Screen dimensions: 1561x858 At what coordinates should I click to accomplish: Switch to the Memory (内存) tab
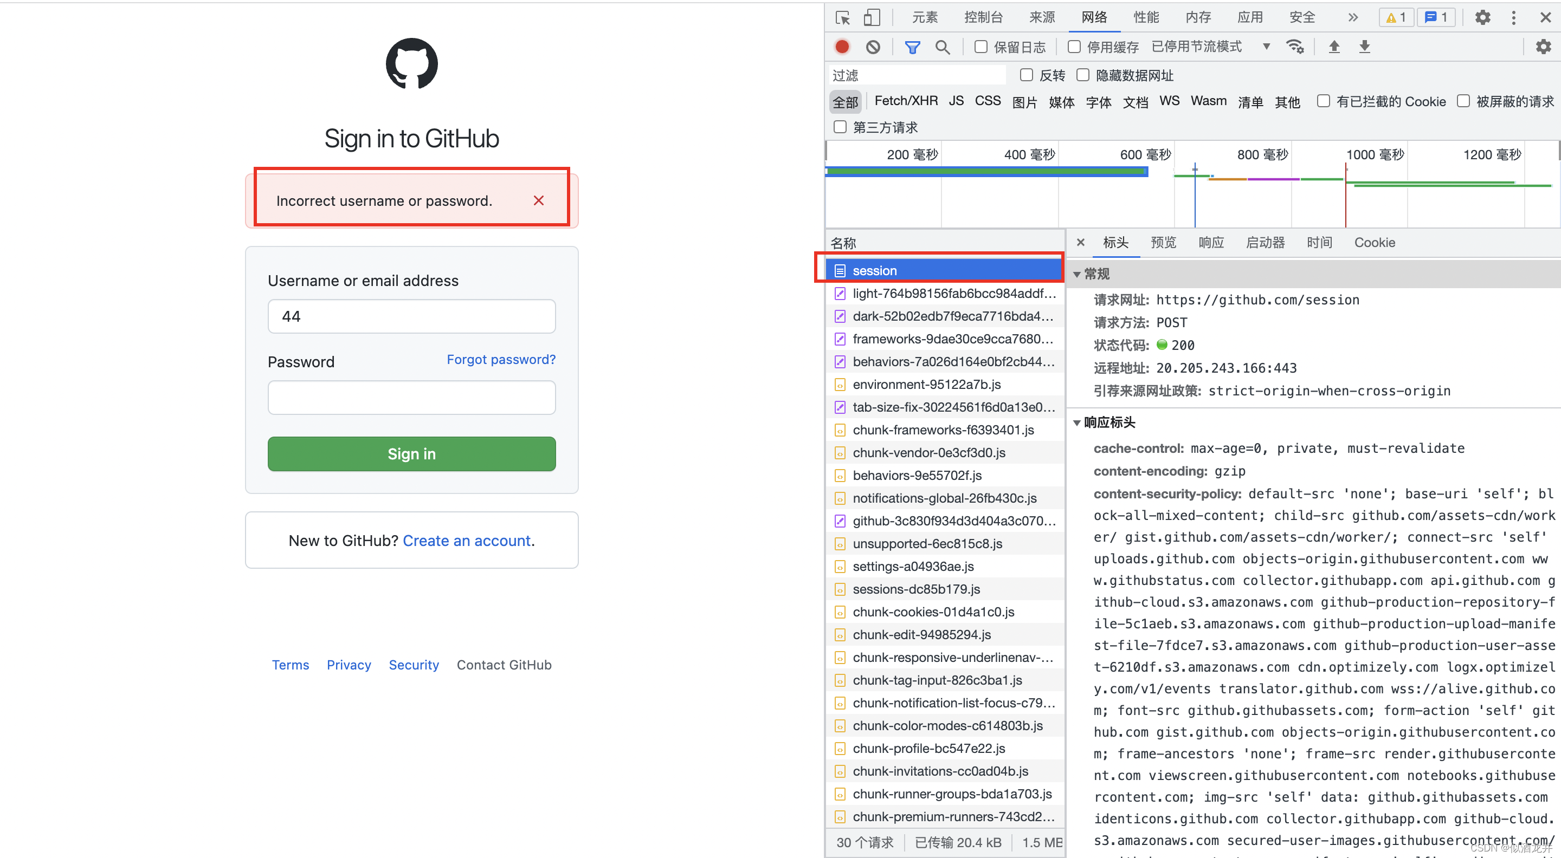[1198, 17]
